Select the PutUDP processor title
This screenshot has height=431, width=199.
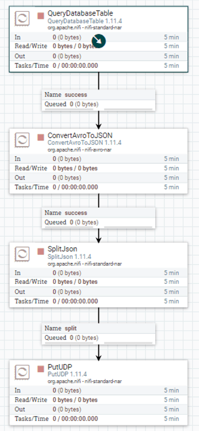60,367
